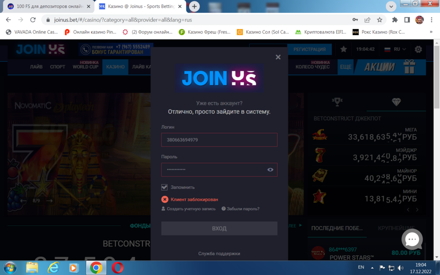Image resolution: width=440 pixels, height=275 pixels.
Task: Open Internet Explorer from the taskbar
Action: [x=53, y=268]
